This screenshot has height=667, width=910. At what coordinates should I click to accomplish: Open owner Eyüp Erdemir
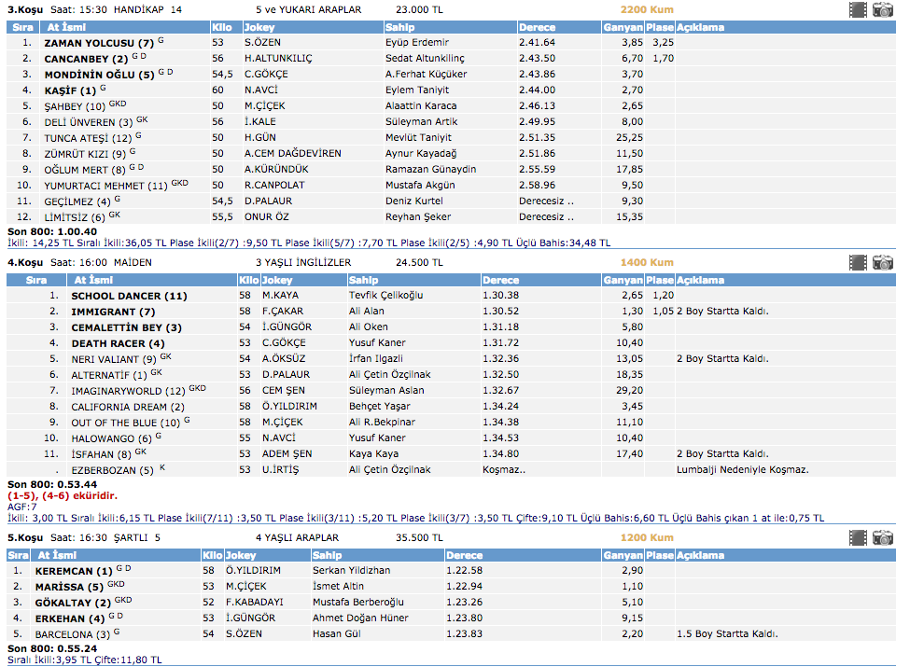click(416, 43)
